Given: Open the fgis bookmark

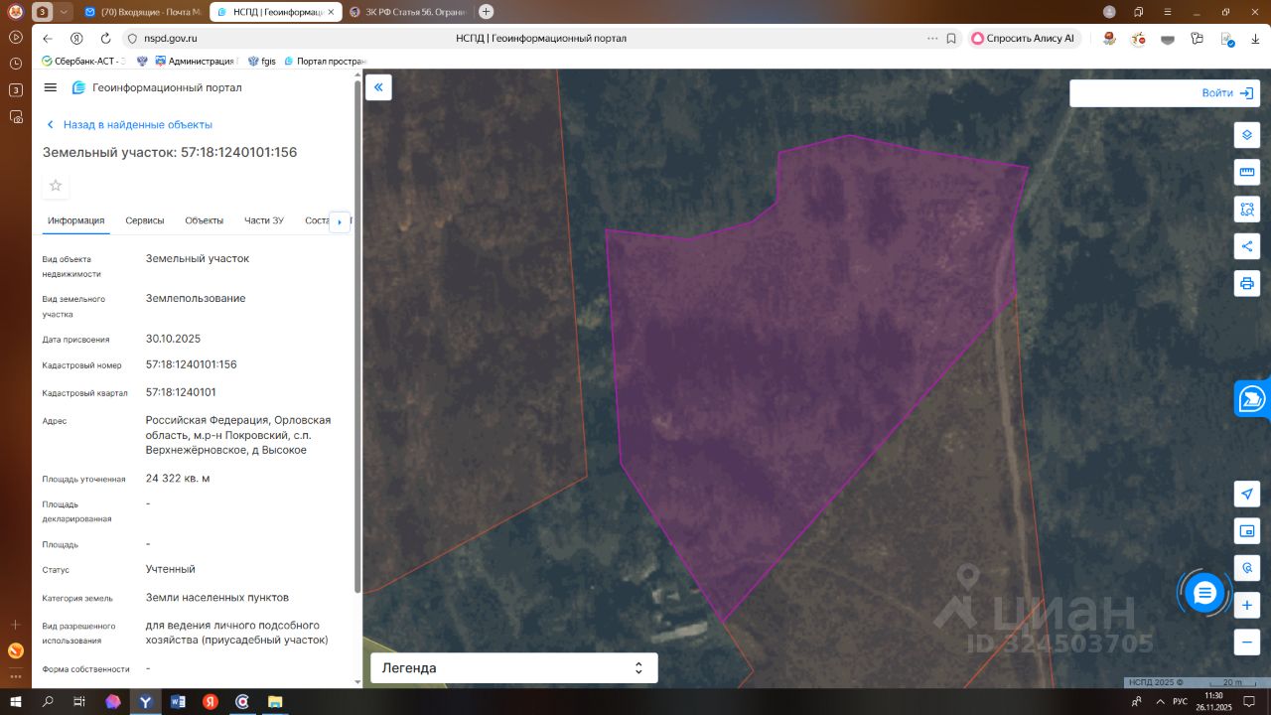Looking at the screenshot, I should [262, 61].
